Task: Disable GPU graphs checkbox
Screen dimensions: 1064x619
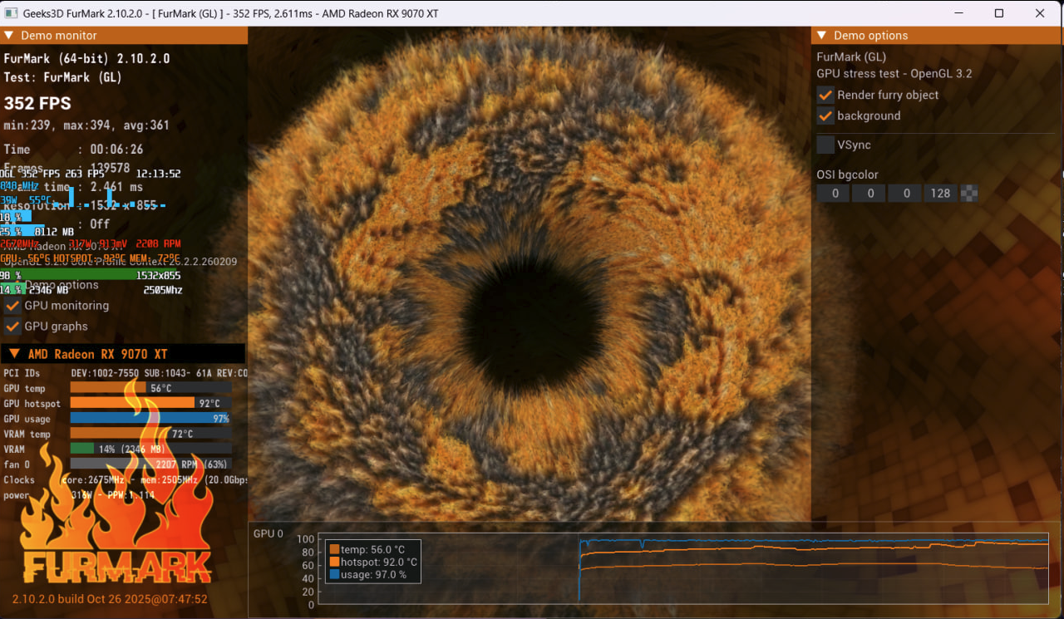Action: pyautogui.click(x=12, y=327)
